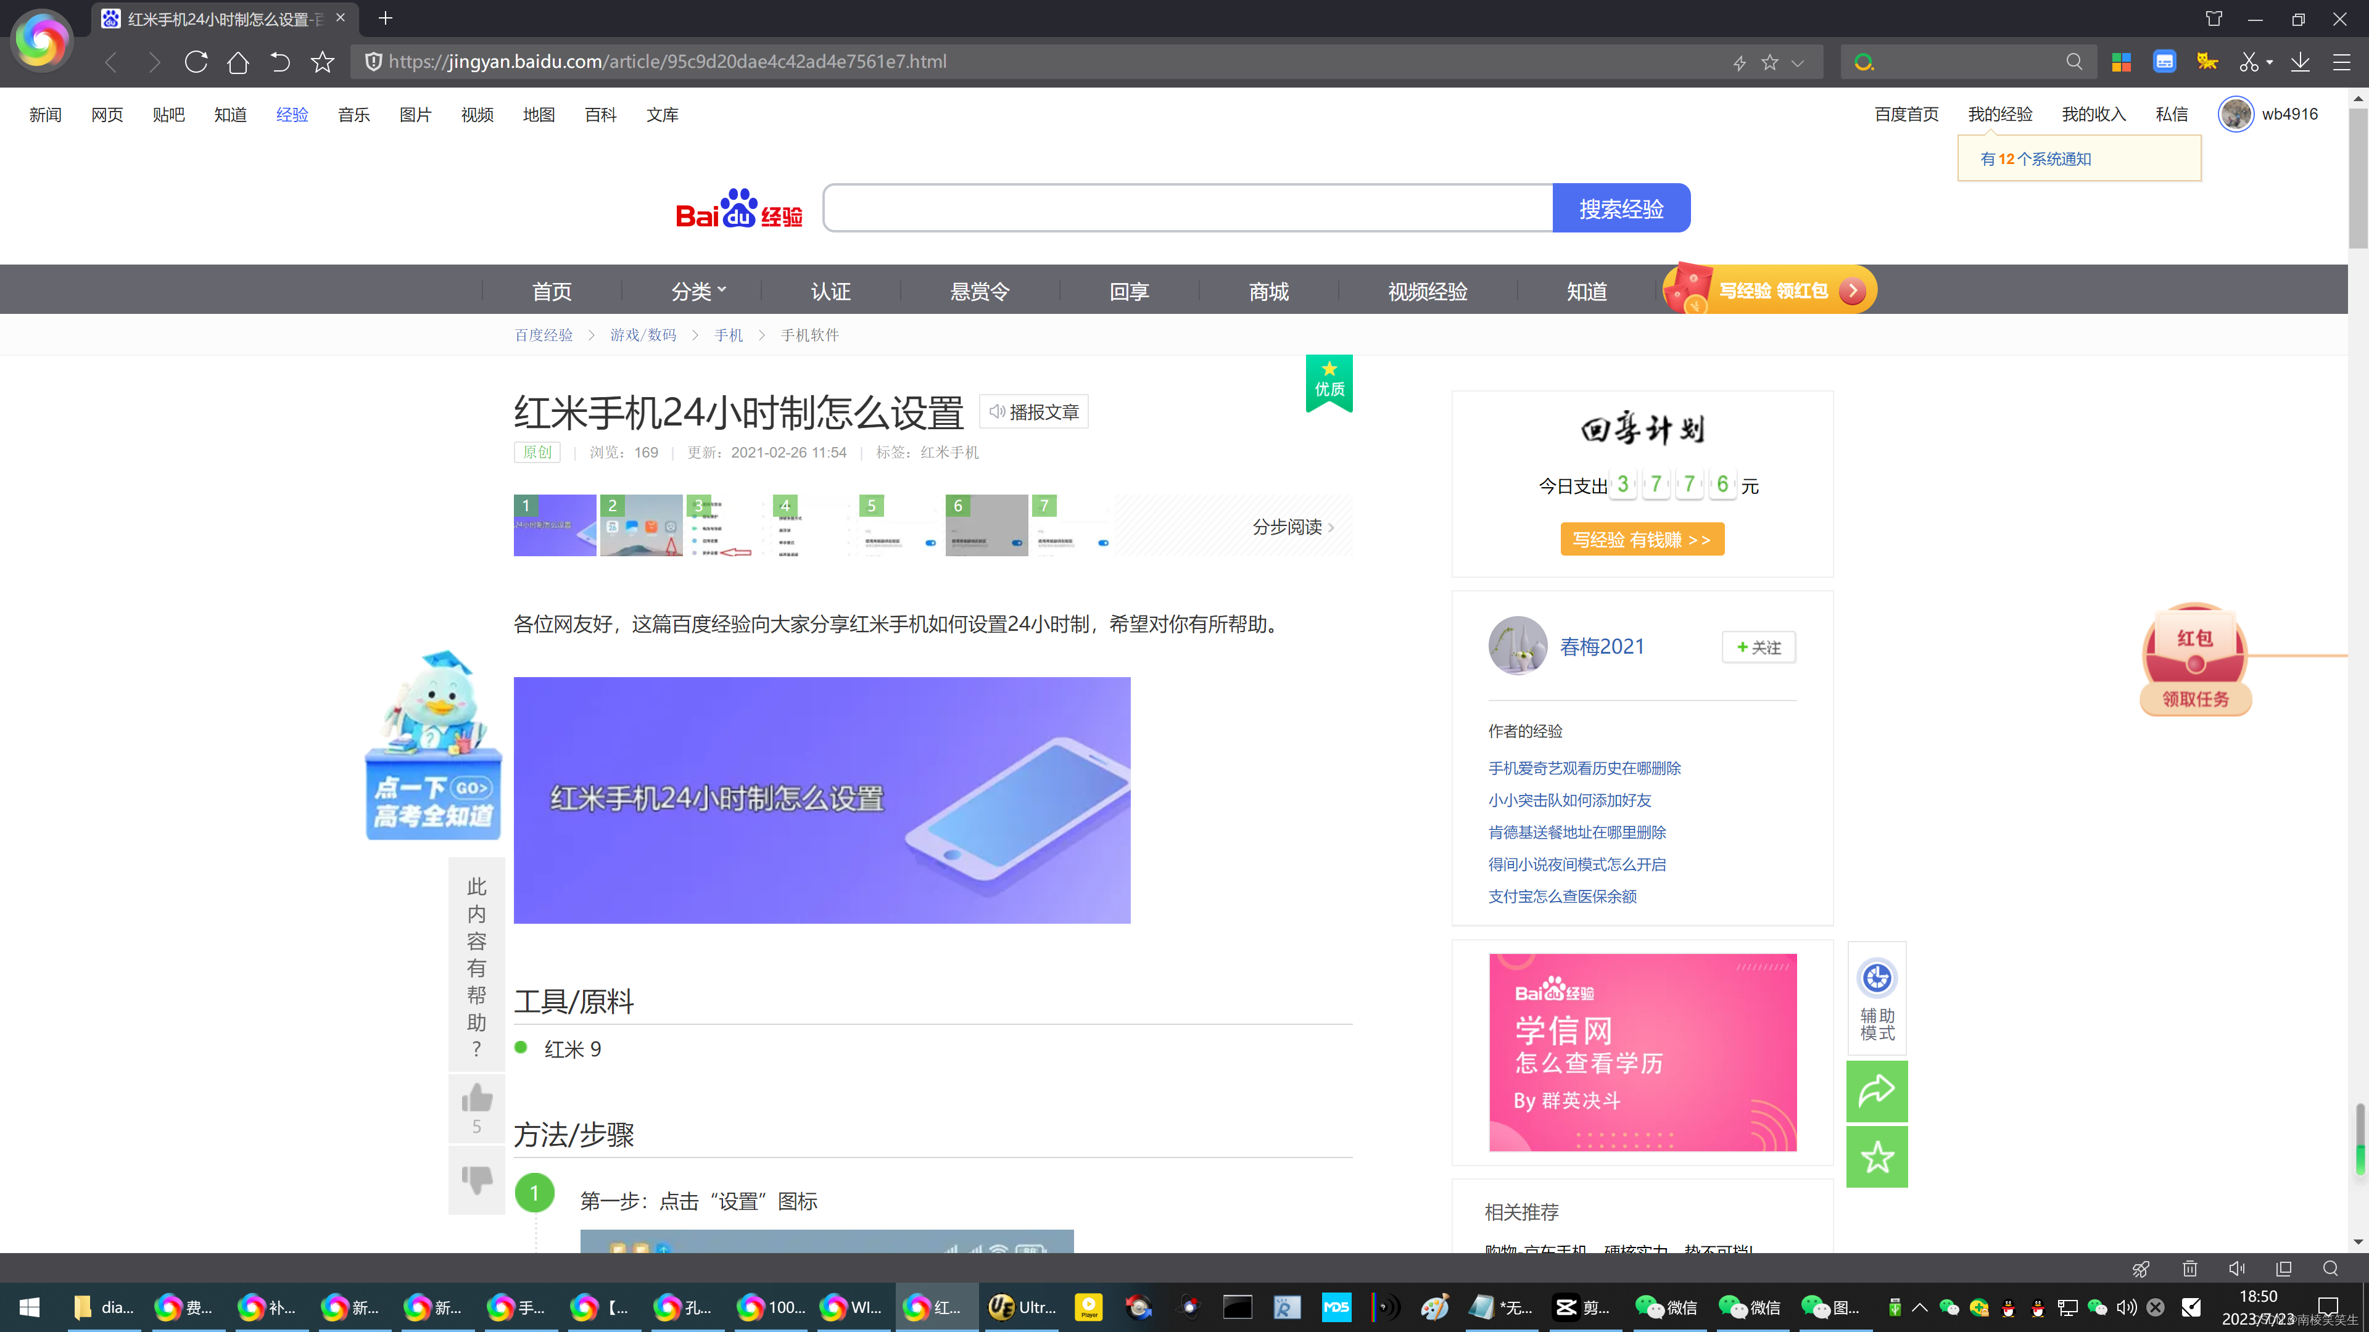Toggle bookmark star in address bar
This screenshot has height=1332, width=2369.
[x=1769, y=62]
